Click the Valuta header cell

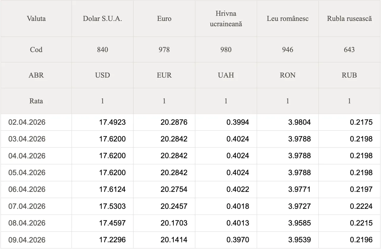tap(36, 18)
